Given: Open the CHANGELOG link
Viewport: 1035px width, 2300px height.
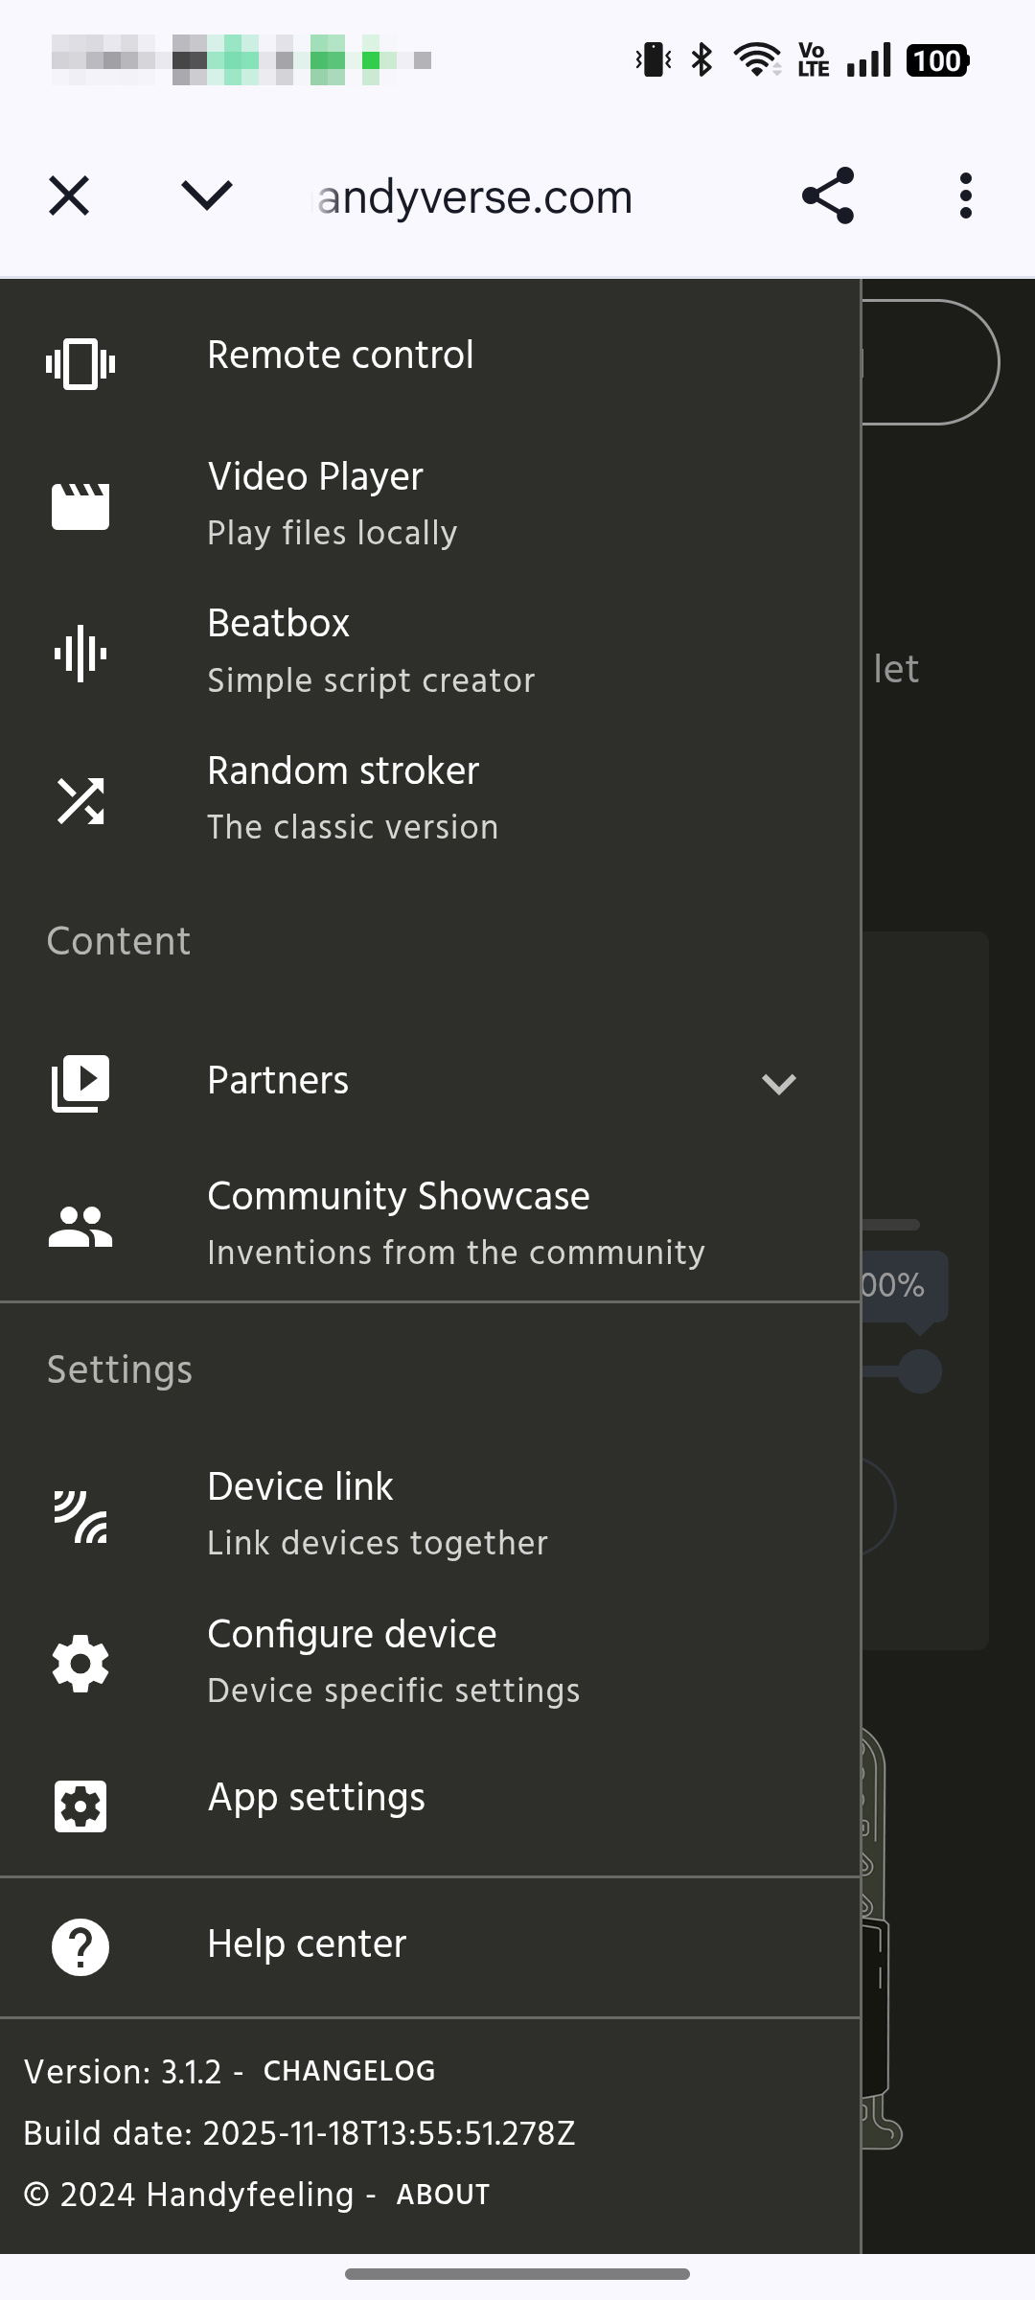Looking at the screenshot, I should click(349, 2071).
